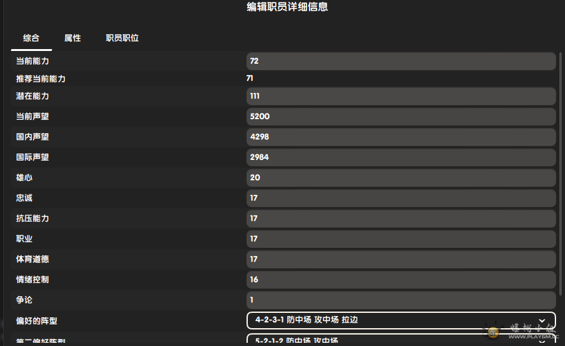Click the vertical scrollbar on the right
The height and width of the screenshot is (346, 565).
[561, 173]
